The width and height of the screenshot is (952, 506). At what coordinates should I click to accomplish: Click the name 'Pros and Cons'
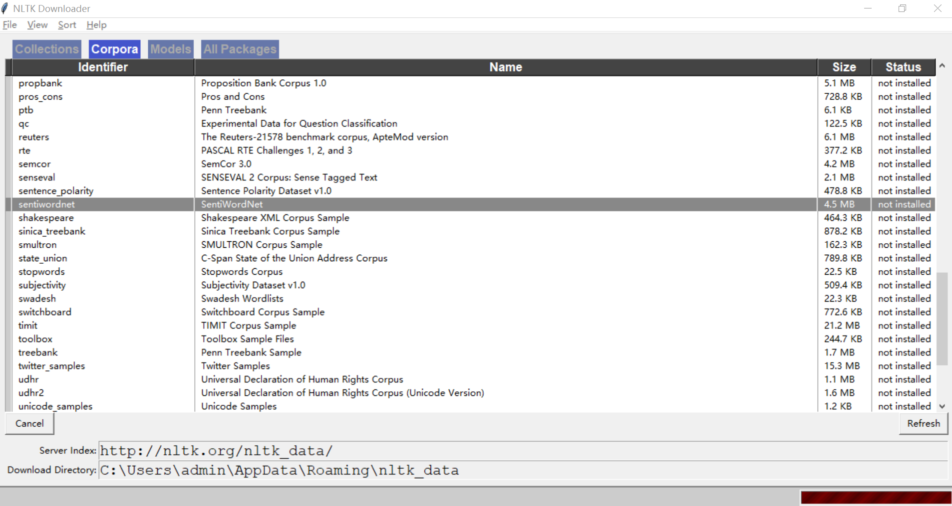[x=233, y=97]
